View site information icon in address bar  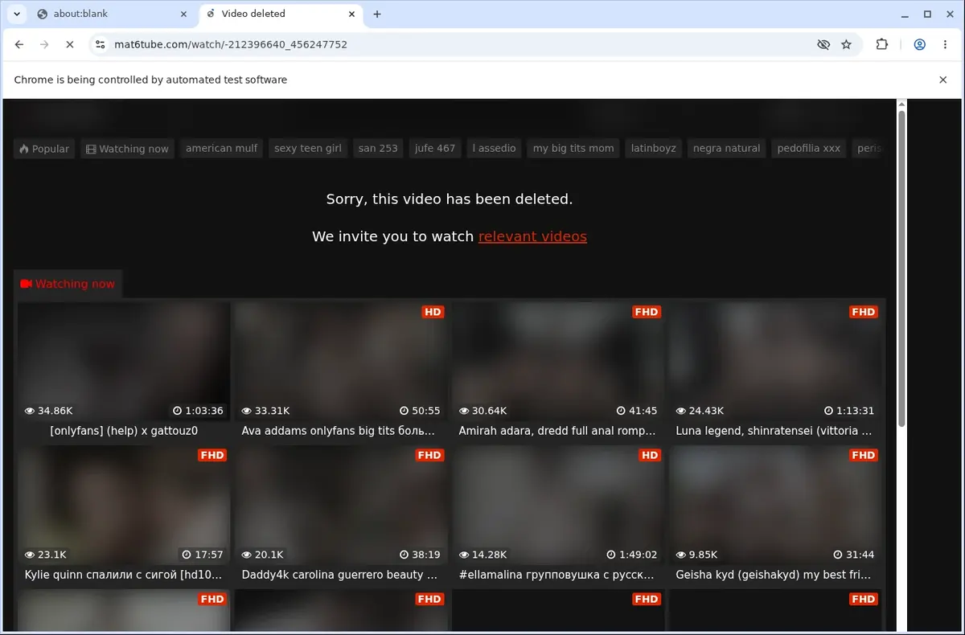coord(101,45)
